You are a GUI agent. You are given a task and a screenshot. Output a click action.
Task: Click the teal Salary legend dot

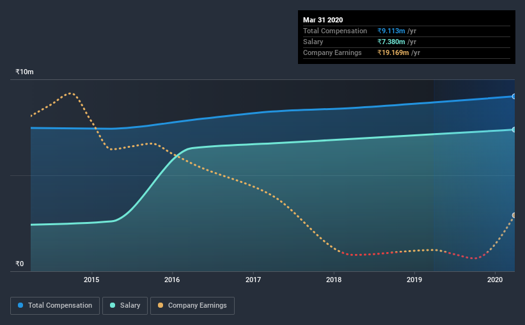[113, 305]
